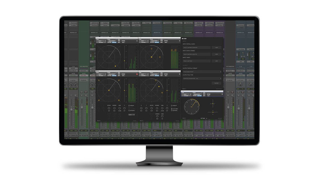Open the Space insert slot in mixer

(178, 23)
